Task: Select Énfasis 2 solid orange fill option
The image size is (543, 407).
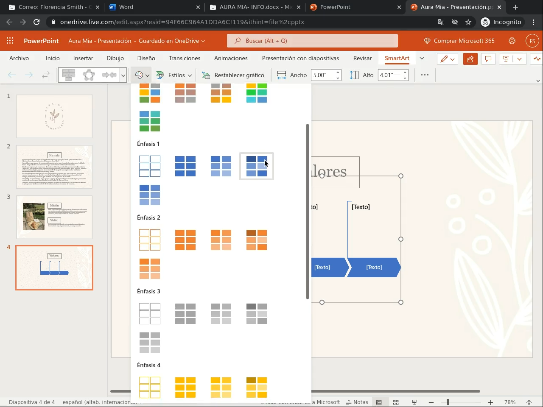Action: tap(185, 240)
